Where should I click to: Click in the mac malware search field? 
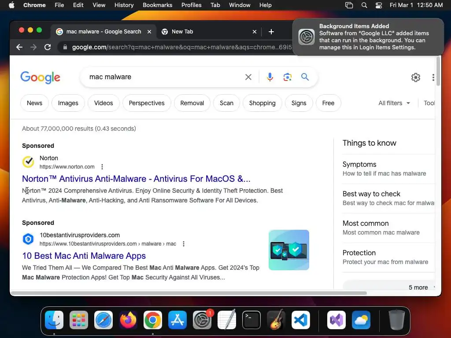(x=164, y=77)
